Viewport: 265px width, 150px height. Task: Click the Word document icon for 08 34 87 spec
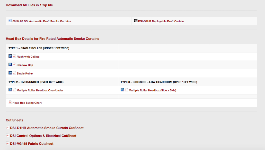pos(10,21)
